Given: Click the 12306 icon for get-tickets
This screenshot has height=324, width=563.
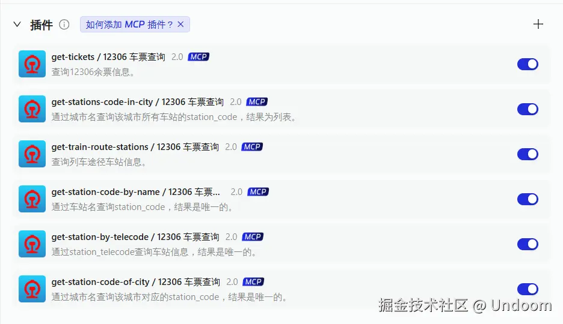Looking at the screenshot, I should (x=32, y=64).
